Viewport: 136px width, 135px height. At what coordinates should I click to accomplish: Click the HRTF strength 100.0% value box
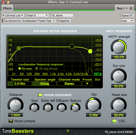[119, 57]
